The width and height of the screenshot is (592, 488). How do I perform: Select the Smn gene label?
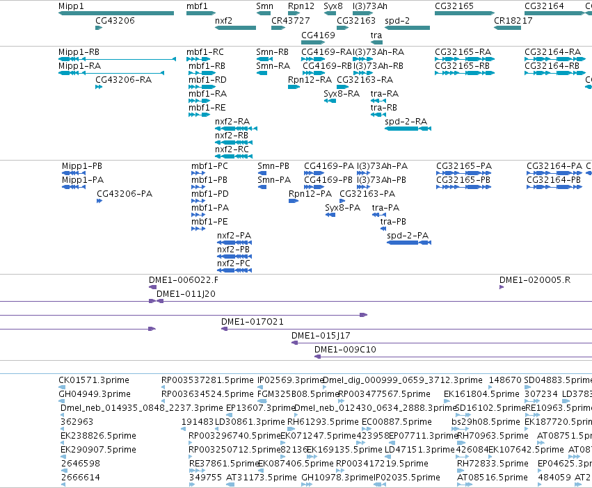(264, 6)
